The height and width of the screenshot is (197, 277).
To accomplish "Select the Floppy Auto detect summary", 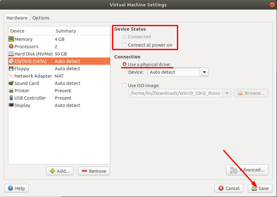I will click(67, 68).
